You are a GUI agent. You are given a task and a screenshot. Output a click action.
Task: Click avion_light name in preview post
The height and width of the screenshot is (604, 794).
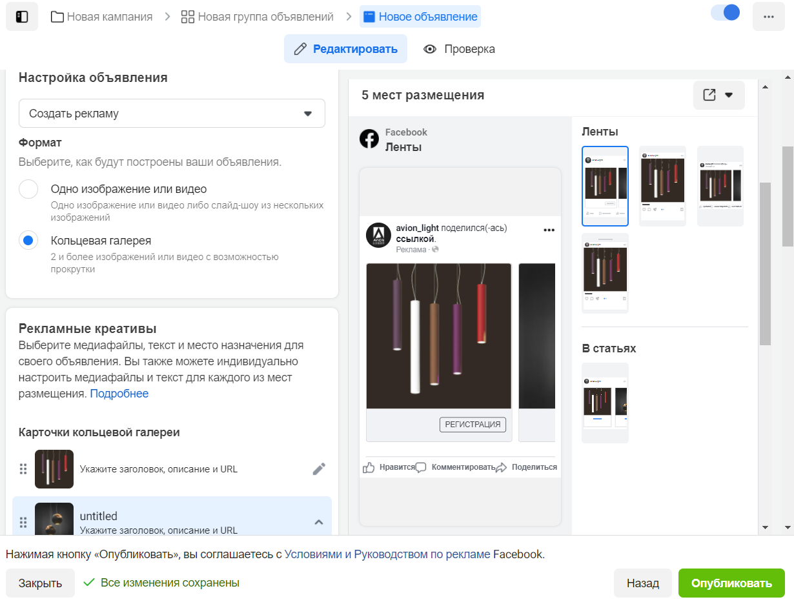(417, 228)
